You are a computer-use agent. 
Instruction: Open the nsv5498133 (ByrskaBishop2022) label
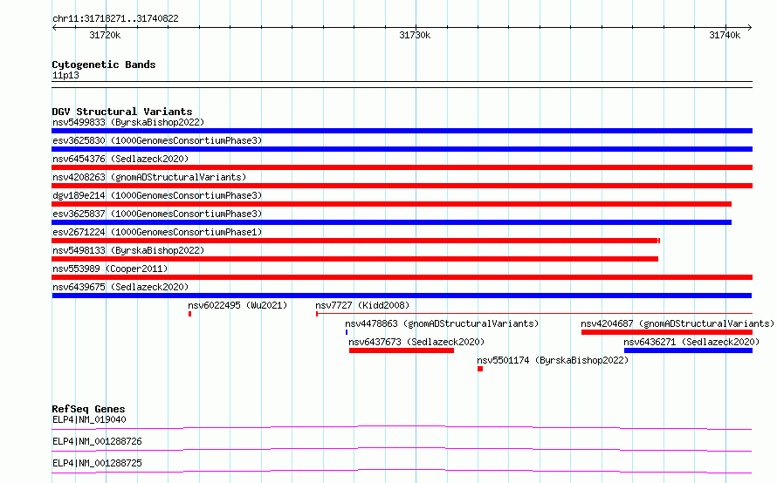tap(128, 250)
